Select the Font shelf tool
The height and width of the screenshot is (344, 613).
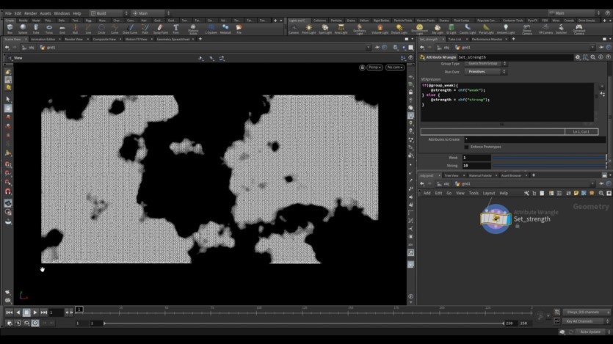[x=176, y=29]
